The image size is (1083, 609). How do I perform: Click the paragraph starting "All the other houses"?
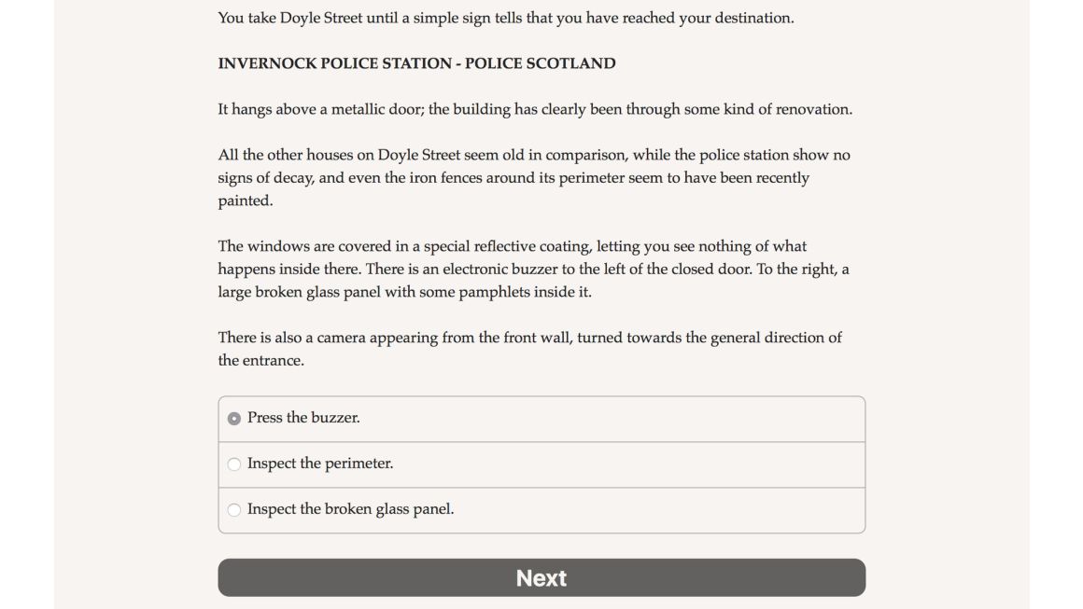click(x=534, y=177)
